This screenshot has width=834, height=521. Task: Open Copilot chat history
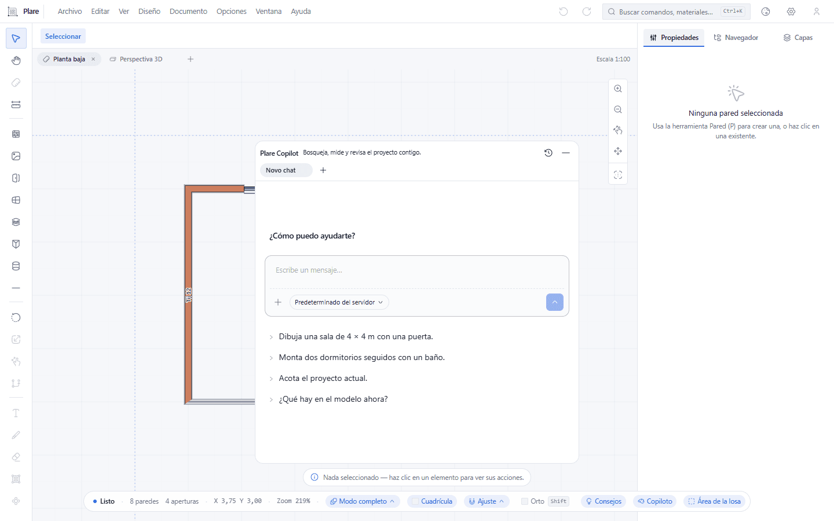(x=548, y=153)
